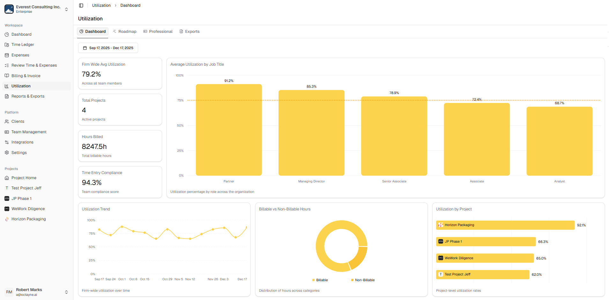
Task: Open the Exports tab
Action: [189, 32]
